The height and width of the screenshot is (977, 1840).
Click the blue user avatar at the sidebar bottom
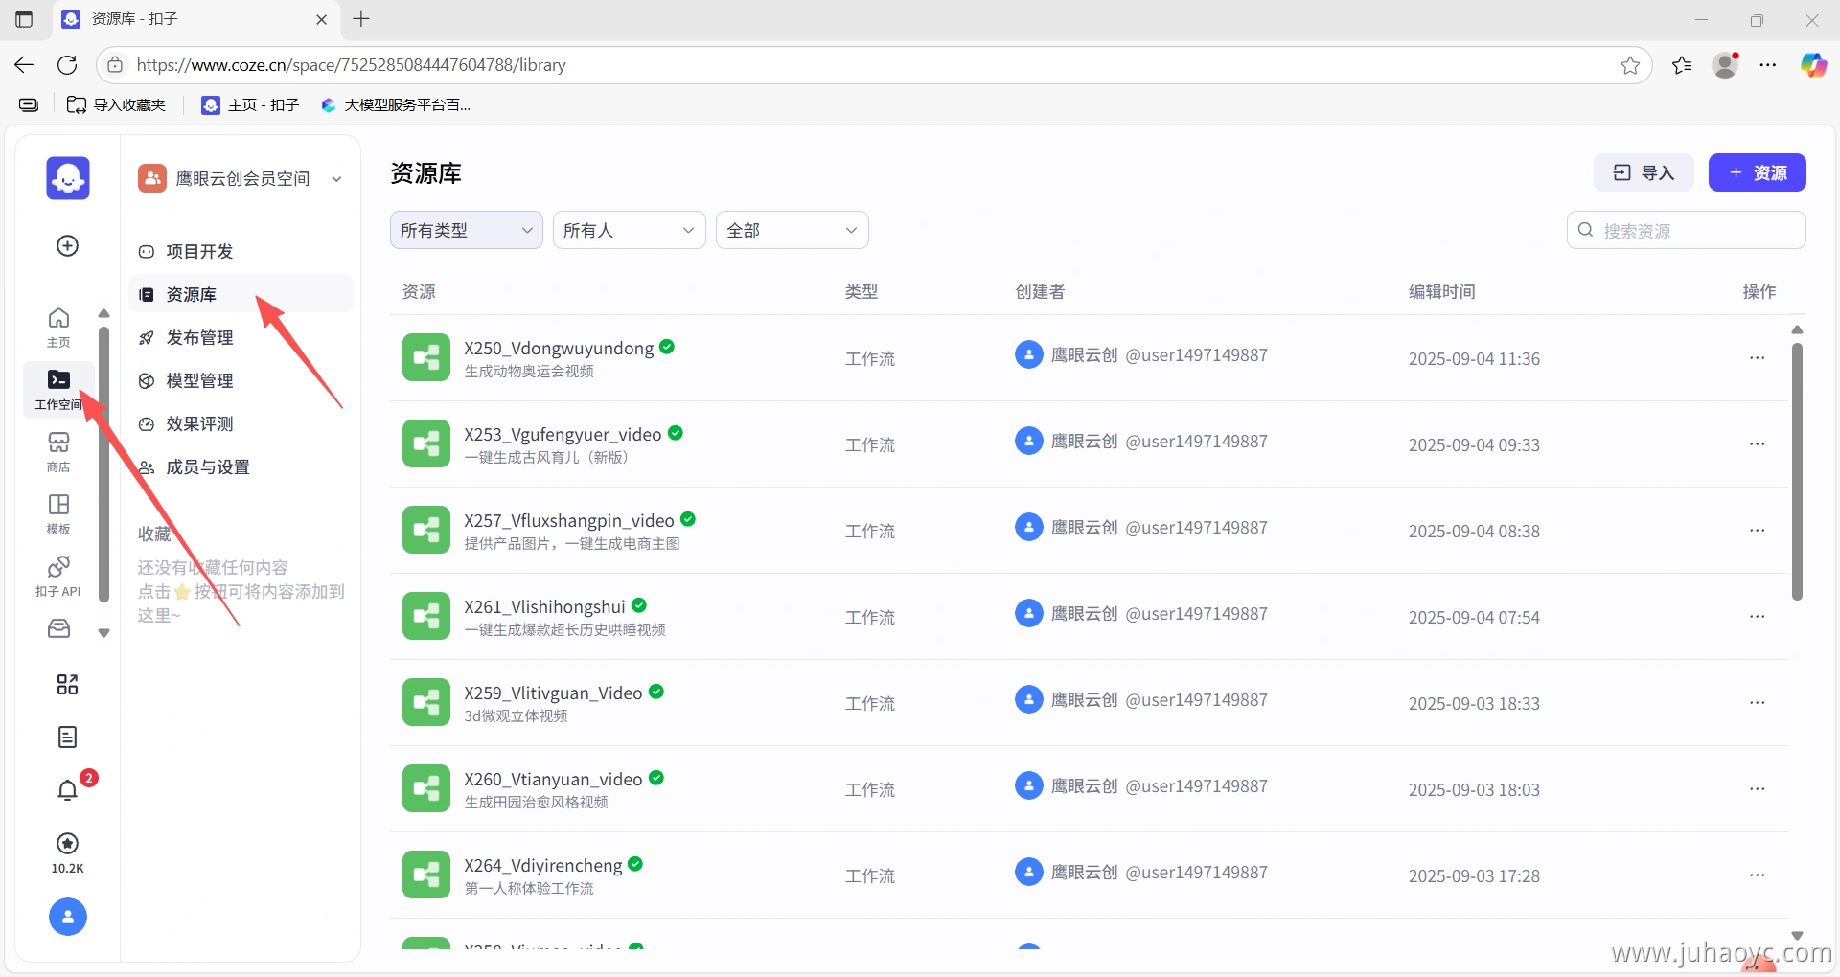pos(67,917)
